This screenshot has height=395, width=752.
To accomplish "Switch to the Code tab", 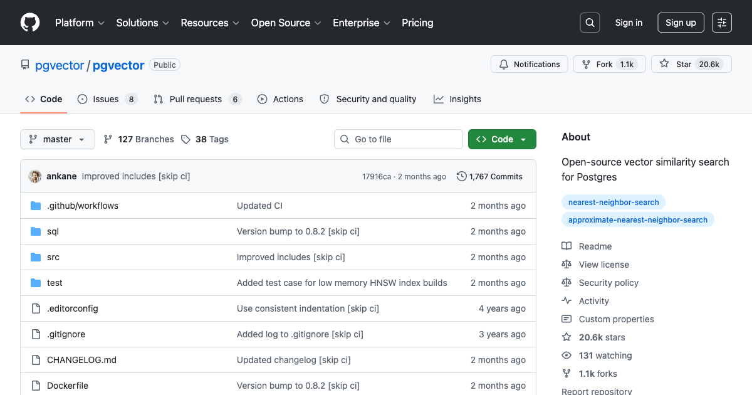I will [x=44, y=99].
